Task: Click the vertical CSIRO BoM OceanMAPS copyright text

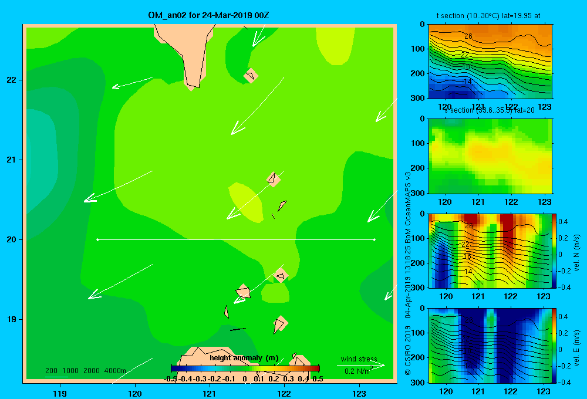Action: pos(408,273)
